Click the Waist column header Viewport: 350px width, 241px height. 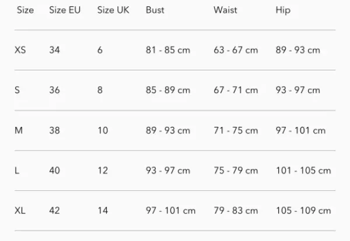225,10
